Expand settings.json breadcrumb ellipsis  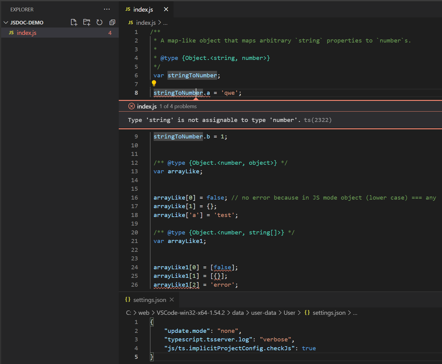pos(354,312)
